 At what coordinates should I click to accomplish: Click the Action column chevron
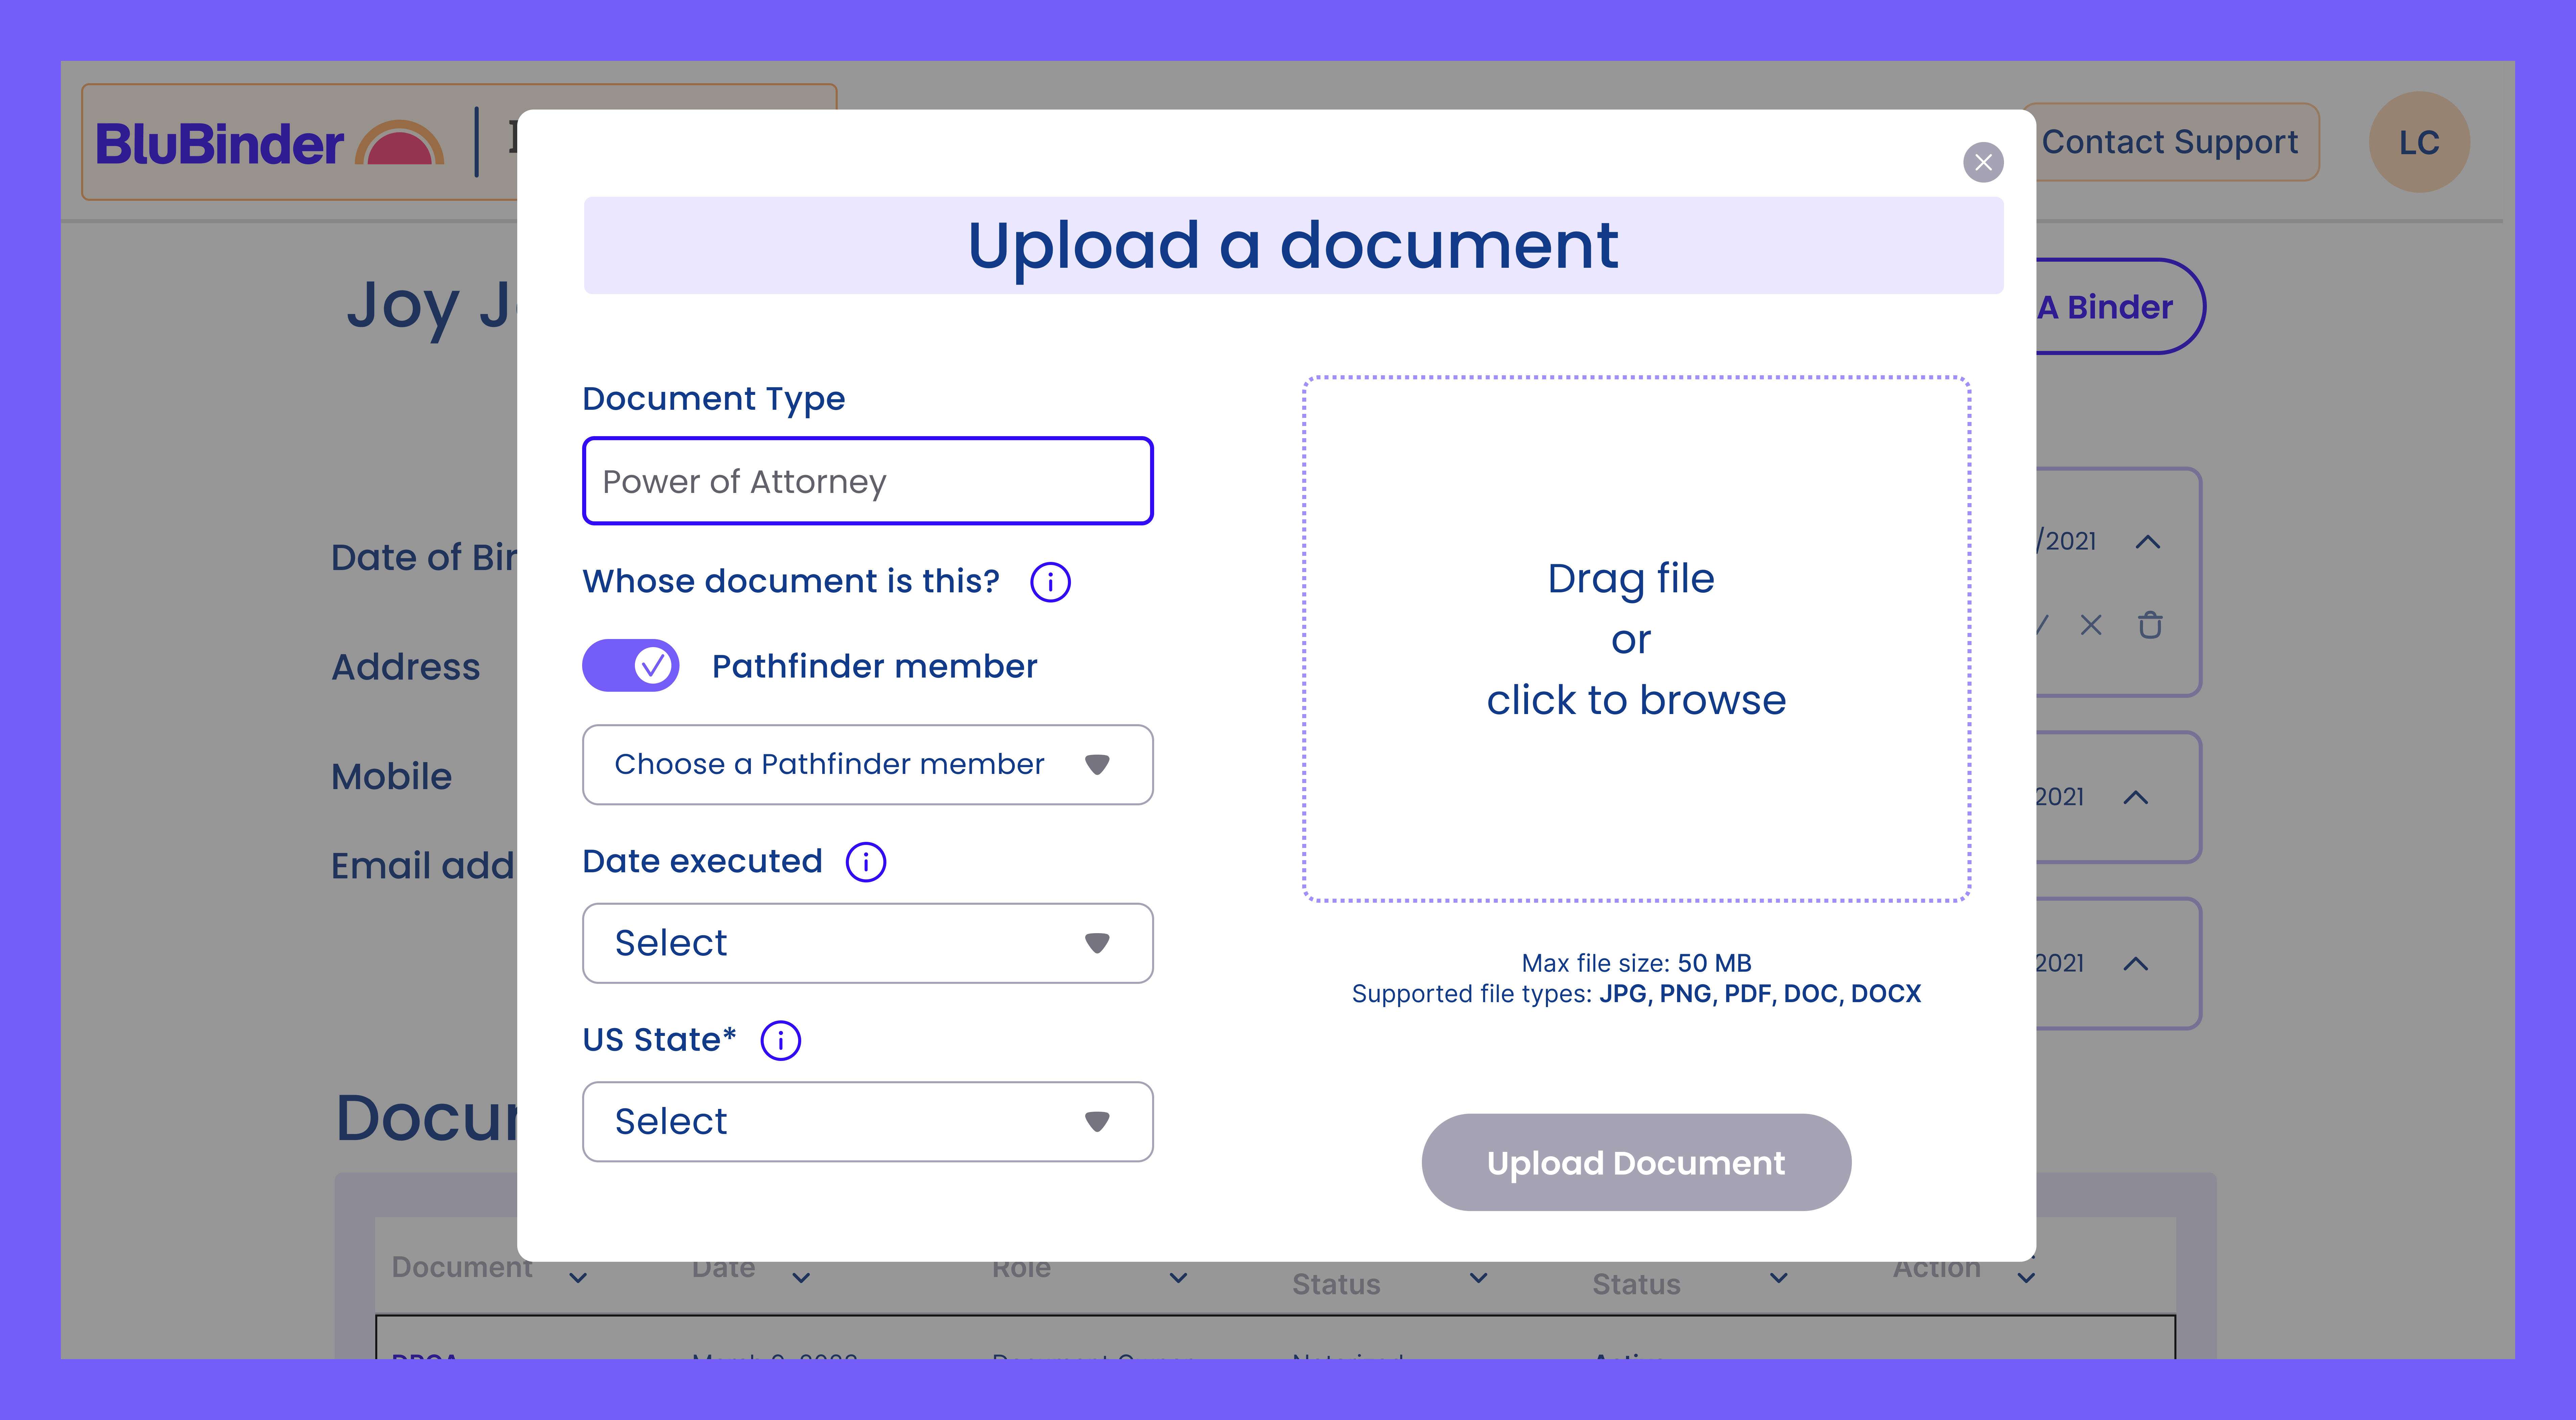pyautogui.click(x=2026, y=1278)
